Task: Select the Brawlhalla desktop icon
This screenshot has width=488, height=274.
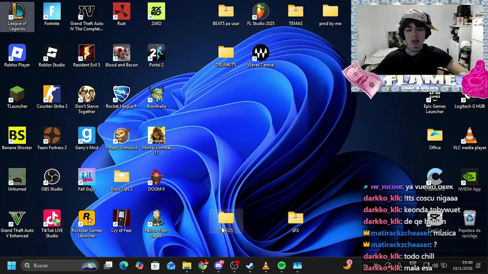Action: (x=156, y=97)
